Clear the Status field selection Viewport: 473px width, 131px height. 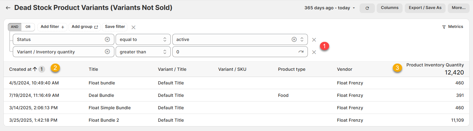tap(107, 39)
